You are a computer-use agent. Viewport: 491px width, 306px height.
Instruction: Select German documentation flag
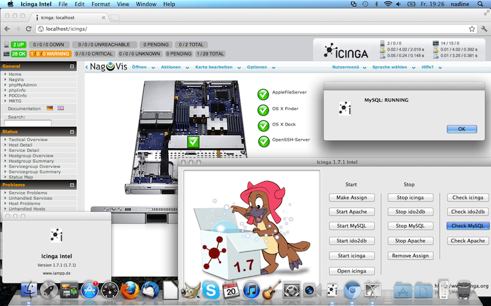(50, 108)
